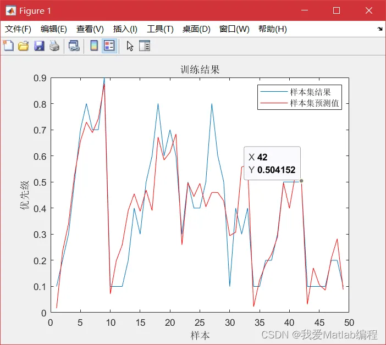Open the 帮助(H) menu
The image size is (386, 345).
point(273,29)
